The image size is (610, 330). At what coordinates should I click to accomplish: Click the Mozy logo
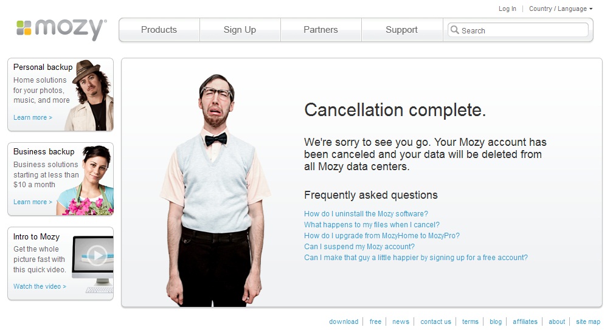coord(61,29)
